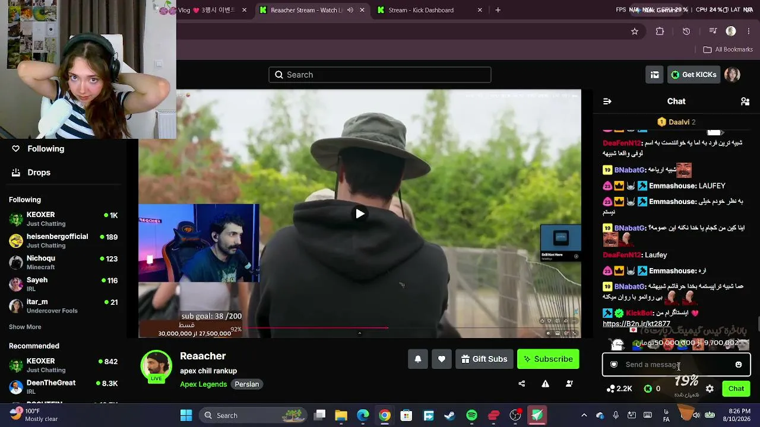
Task: Open the Drops page in sidebar
Action: click(x=31, y=173)
